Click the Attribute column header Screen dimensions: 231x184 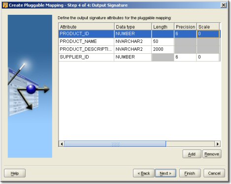point(86,27)
